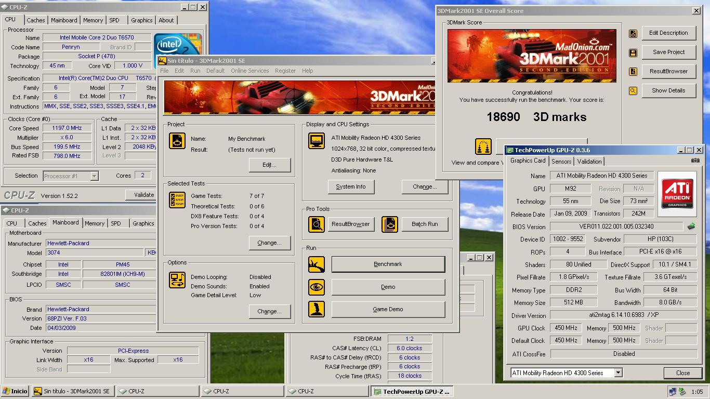The height and width of the screenshot is (399, 710).
Task: Click the Show Details magnifier icon
Action: [x=633, y=91]
